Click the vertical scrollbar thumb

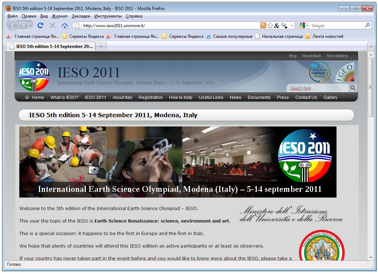click(370, 87)
